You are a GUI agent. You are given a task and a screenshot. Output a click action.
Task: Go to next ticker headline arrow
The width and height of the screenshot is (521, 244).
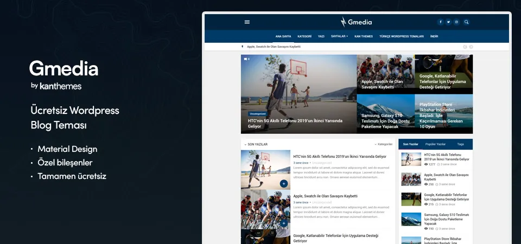tap(471, 47)
